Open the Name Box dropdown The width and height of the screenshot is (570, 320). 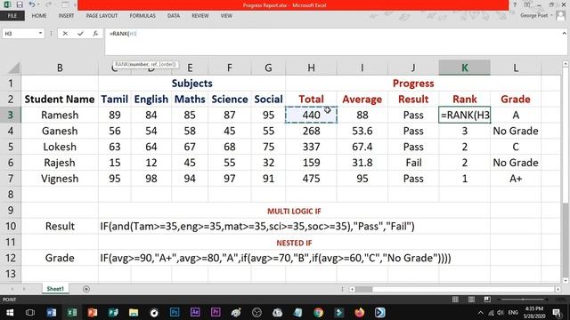coord(40,34)
